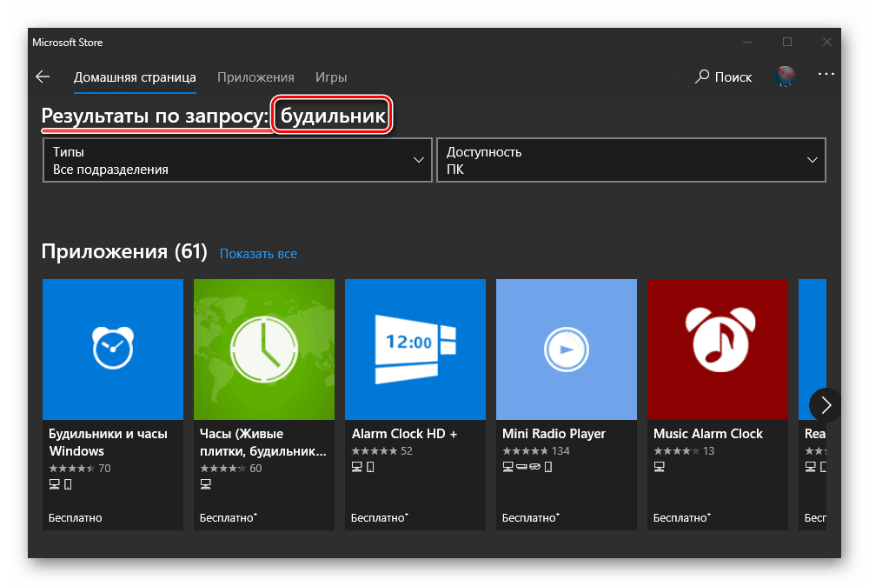869x586 pixels.
Task: Switch to the Домашняя страница tab
Action: (x=135, y=77)
